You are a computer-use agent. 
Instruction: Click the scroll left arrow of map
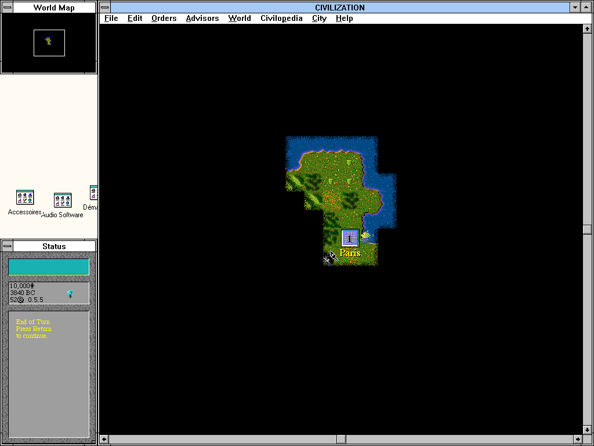104,439
